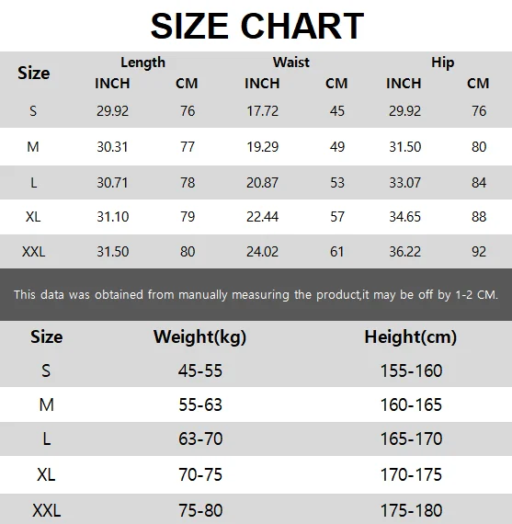Click the Size header in the top table
Image resolution: width=512 pixels, height=524 pixels.
pos(34,73)
